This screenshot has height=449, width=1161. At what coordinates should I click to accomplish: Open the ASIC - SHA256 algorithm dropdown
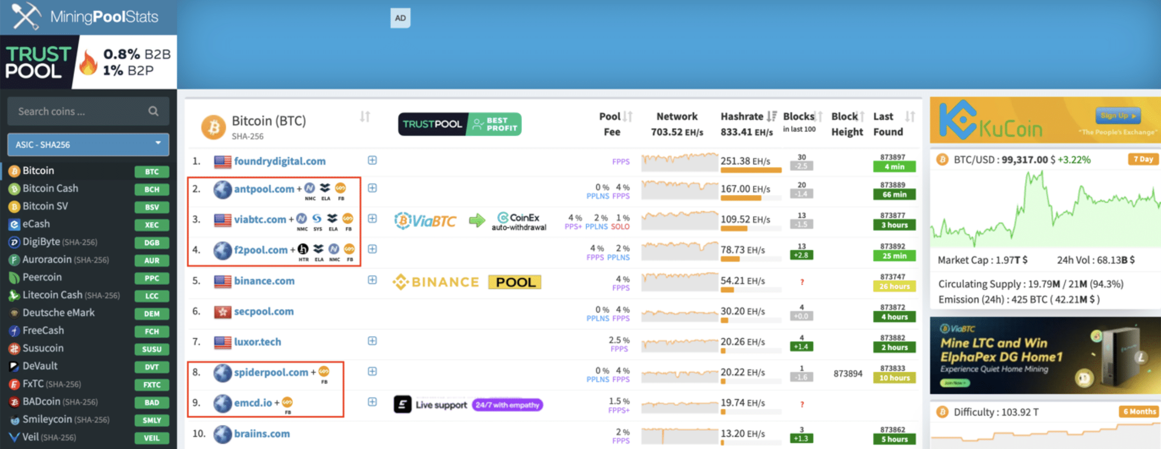[88, 145]
